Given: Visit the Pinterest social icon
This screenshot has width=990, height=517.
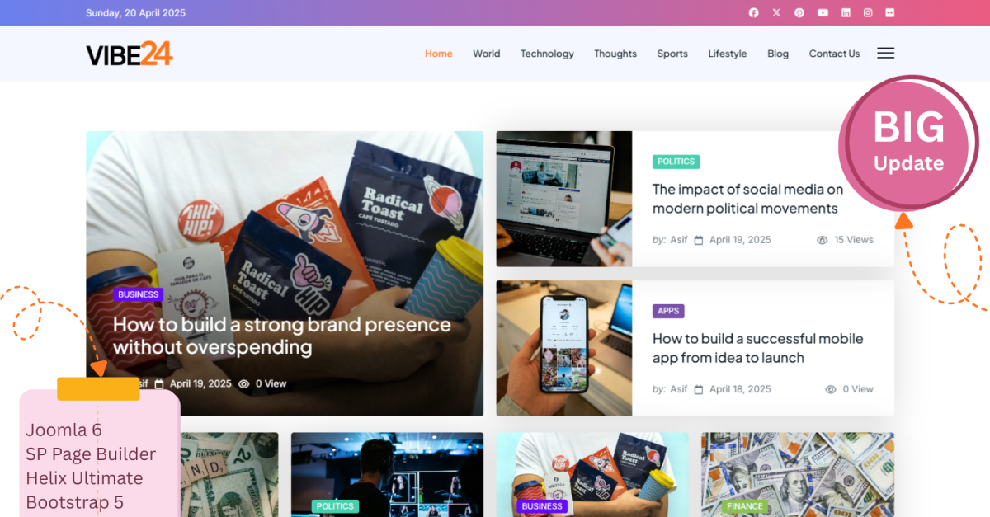Looking at the screenshot, I should pyautogui.click(x=799, y=12).
